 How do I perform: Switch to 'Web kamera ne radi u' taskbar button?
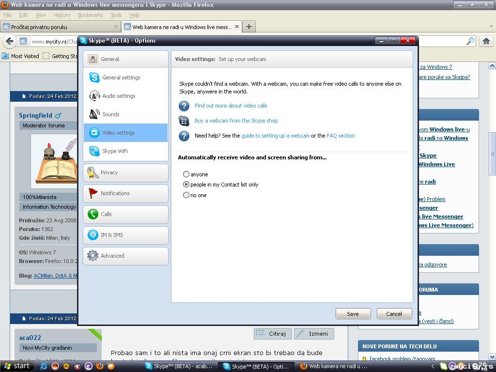334,366
